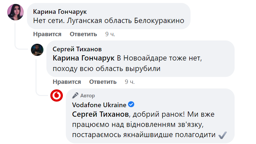
Task: Reply to Сергей Тиханов via Ответить
Action: (103, 82)
